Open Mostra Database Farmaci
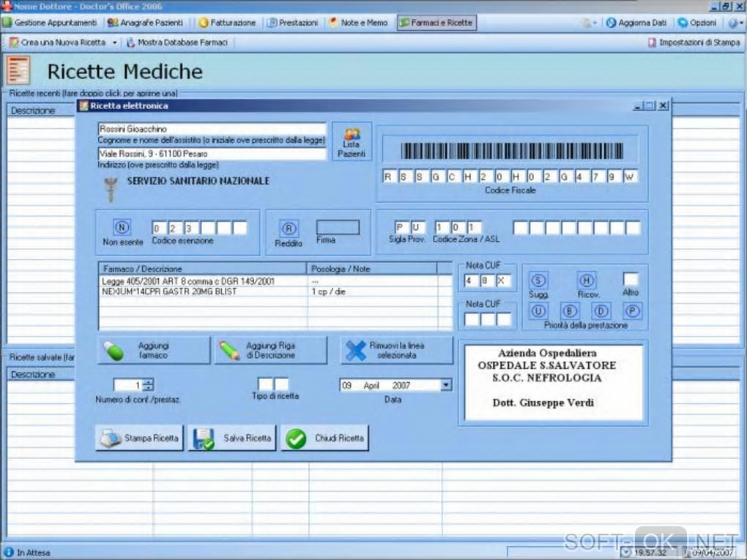 click(x=176, y=42)
